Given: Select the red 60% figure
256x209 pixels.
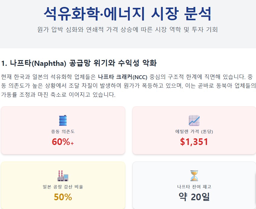Looking at the screenshot, I should pyautogui.click(x=61, y=142).
